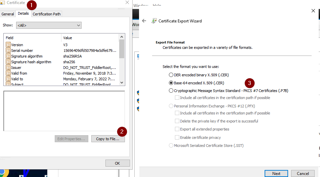Choose PKCS #7 Certificates (.P7B) format
Viewport: 320px width, 177px height.
tap(171, 91)
